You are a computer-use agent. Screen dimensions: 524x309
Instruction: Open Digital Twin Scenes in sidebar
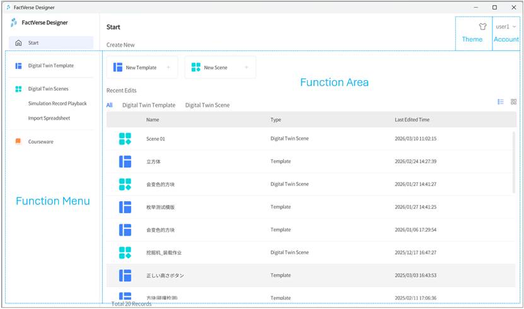[48, 89]
